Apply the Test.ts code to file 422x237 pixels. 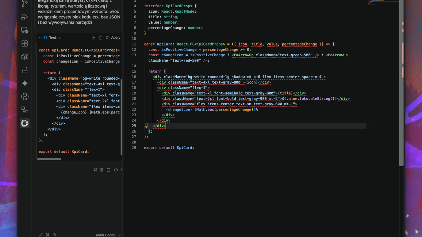click(x=113, y=38)
